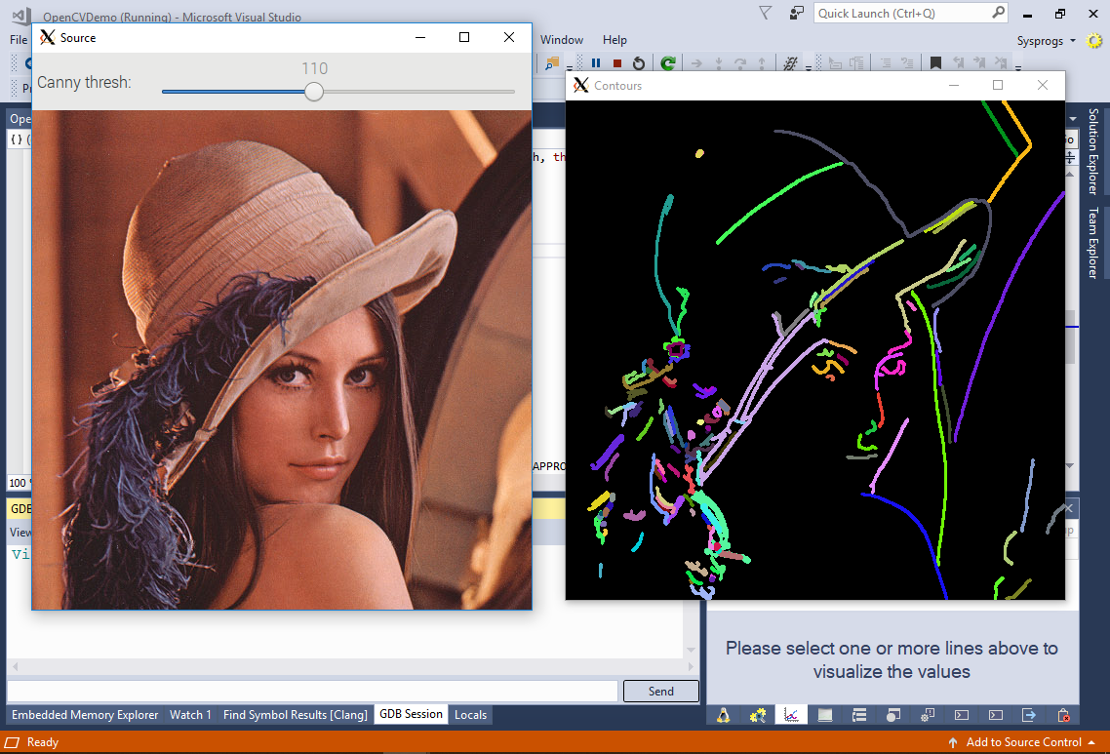Screen dimensions: 1110x754
Task: Open the Solution Explorer side tab
Action: click(1093, 151)
